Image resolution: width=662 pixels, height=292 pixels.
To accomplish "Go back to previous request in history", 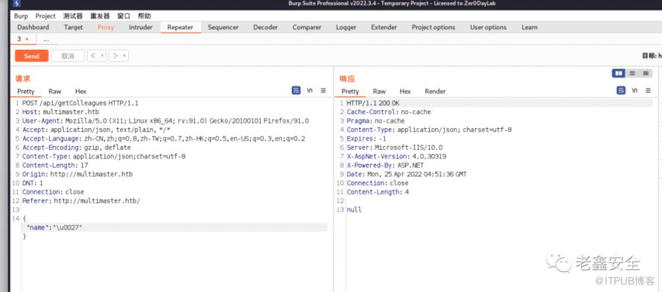I will click(93, 56).
